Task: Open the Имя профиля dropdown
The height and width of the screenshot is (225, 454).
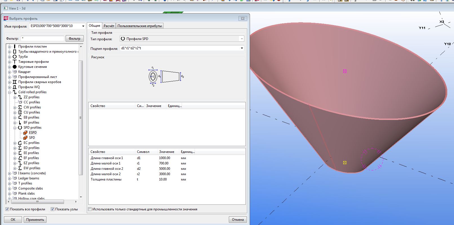Action: 83,26
